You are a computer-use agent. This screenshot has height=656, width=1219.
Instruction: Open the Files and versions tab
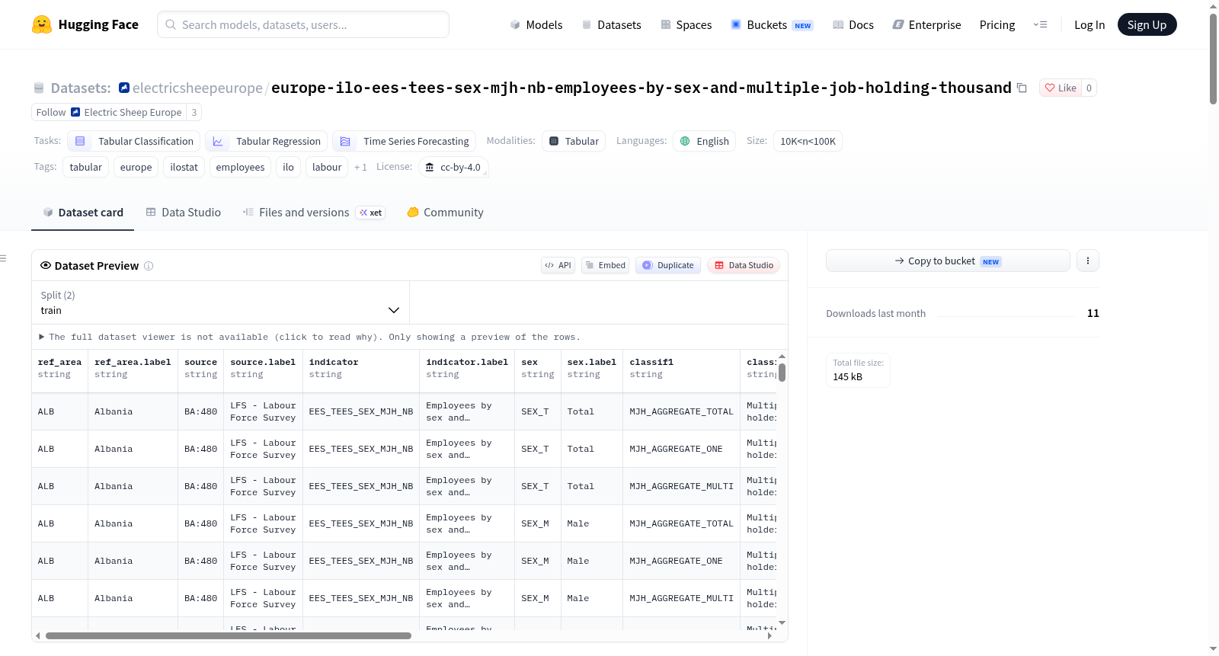314,213
